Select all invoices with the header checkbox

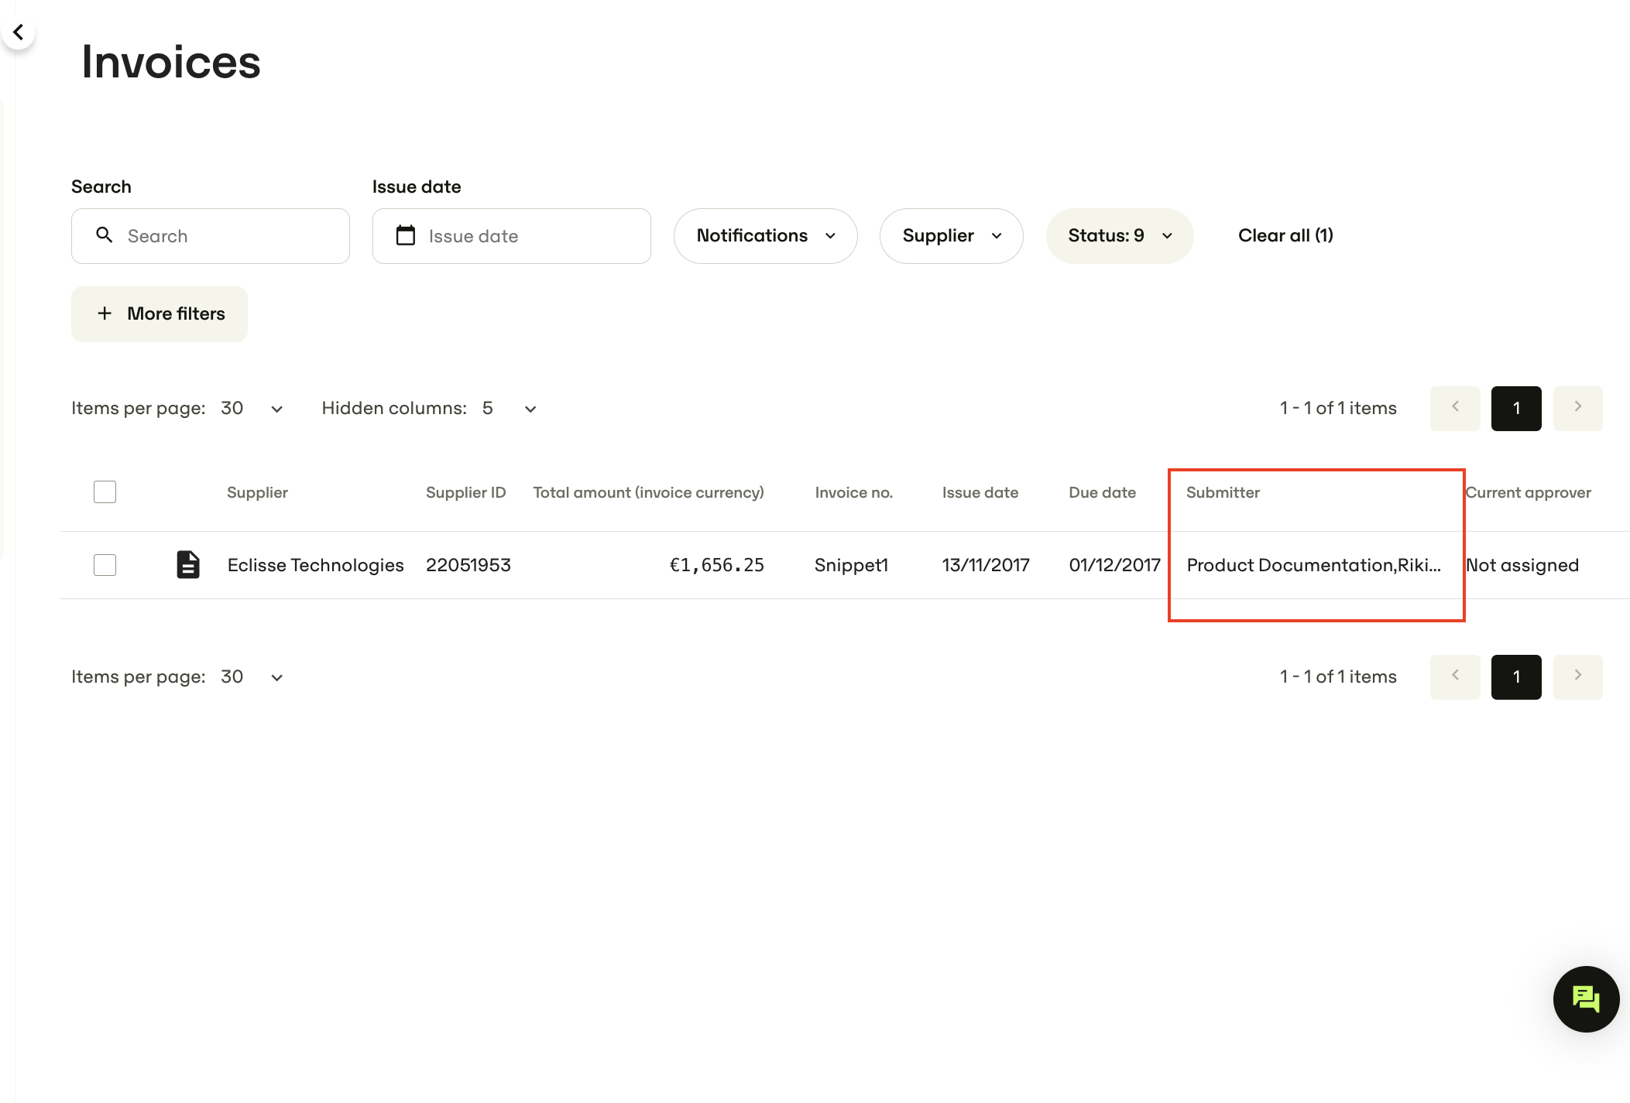tap(105, 492)
